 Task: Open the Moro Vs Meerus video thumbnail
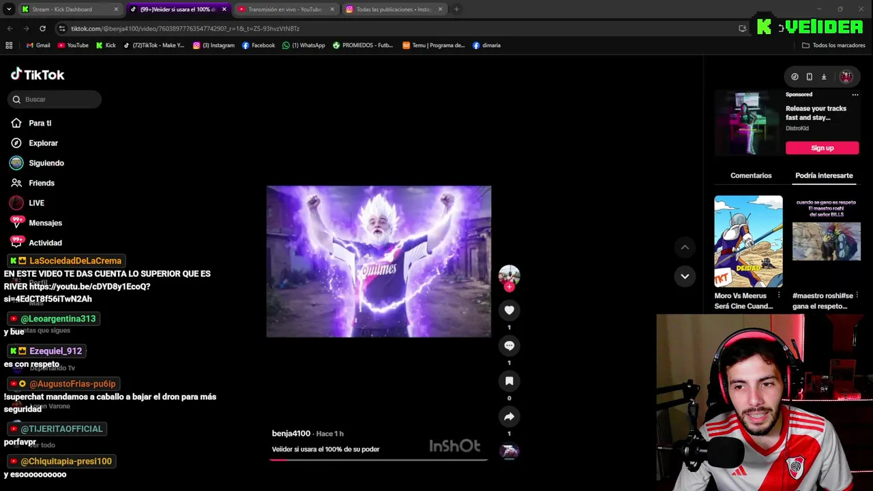[x=748, y=241]
